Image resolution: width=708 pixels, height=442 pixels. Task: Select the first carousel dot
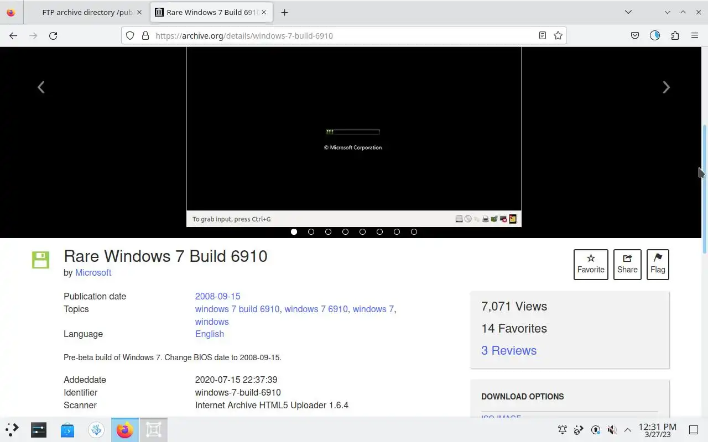coord(294,231)
